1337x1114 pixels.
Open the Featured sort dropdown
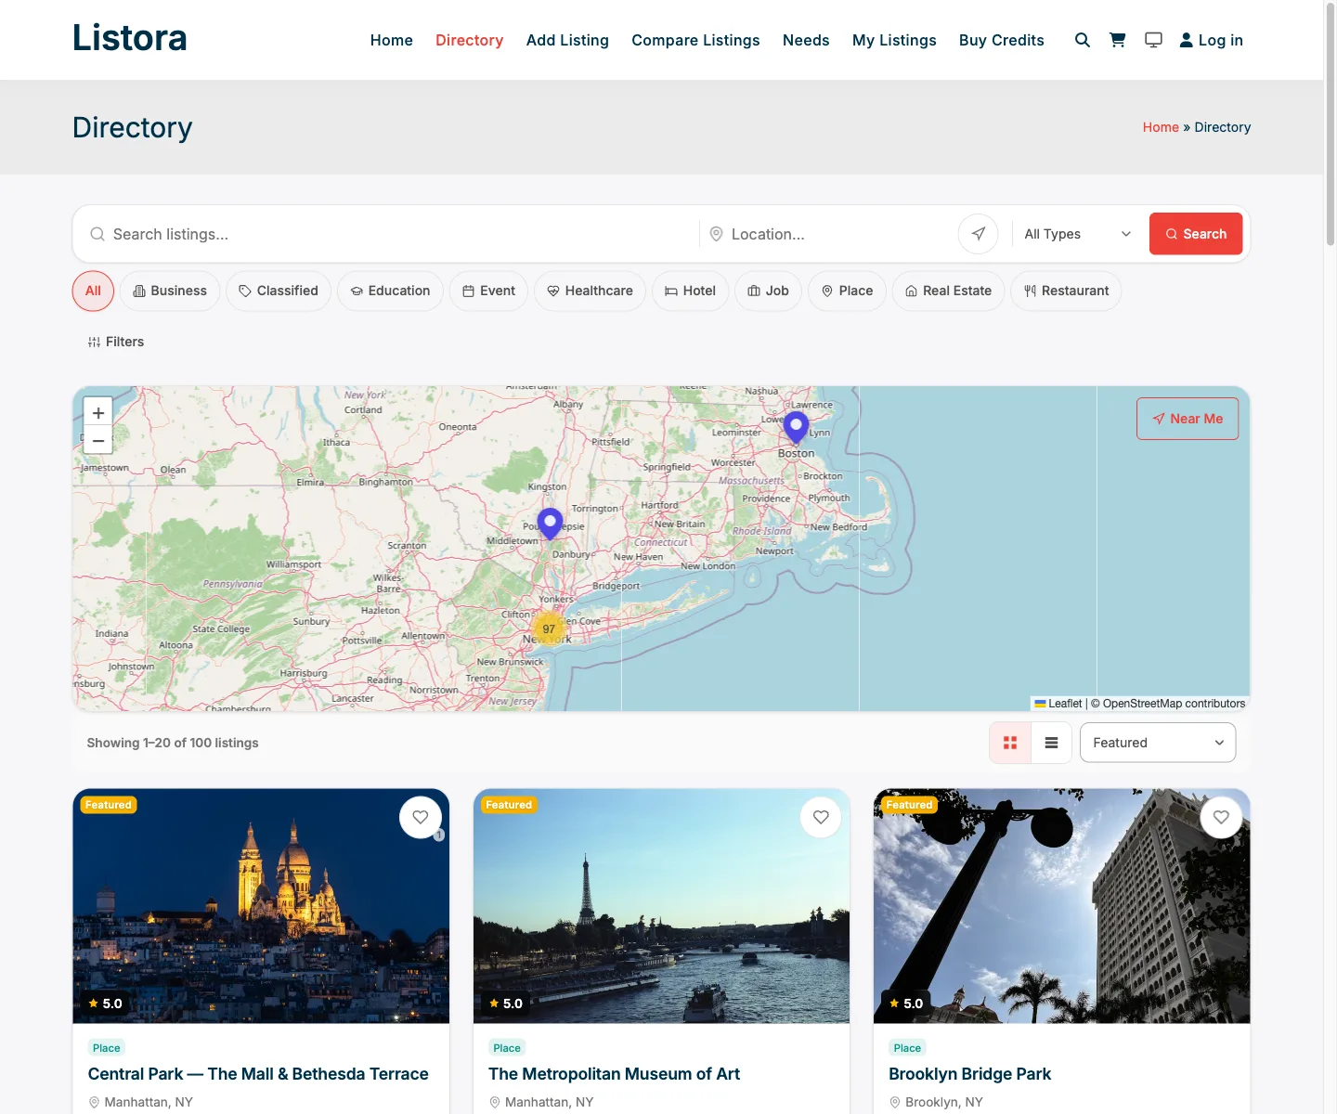coord(1158,743)
